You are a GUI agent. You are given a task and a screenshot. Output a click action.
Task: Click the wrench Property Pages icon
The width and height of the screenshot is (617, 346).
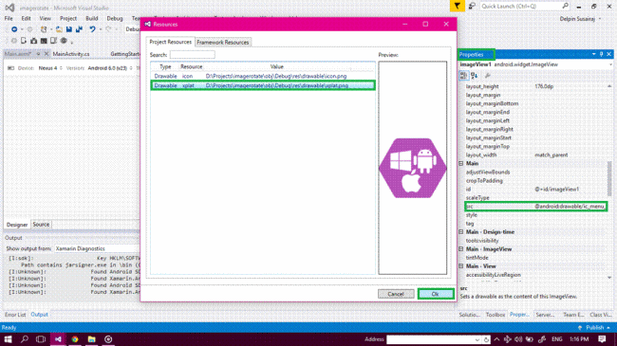[488, 76]
